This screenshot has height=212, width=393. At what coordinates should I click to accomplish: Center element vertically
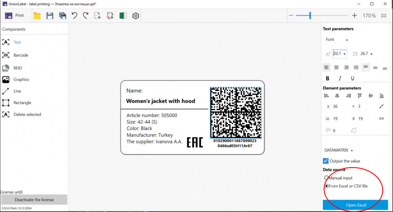coord(370,95)
